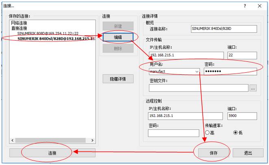Browse for key file with ... button
269x165 pixels.
click(253, 88)
